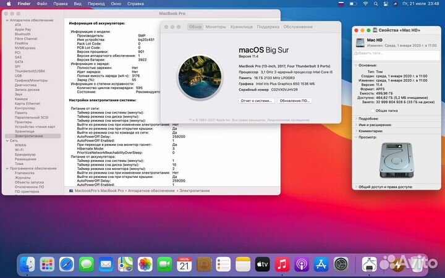
Task: Open Control Center icon in menu bar
Action: [x=386, y=4]
